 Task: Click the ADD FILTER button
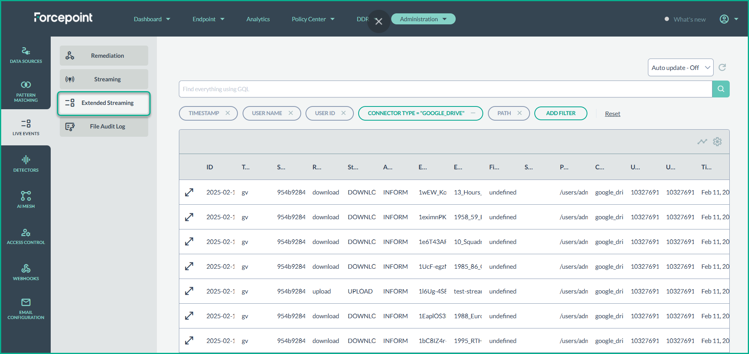(x=560, y=113)
